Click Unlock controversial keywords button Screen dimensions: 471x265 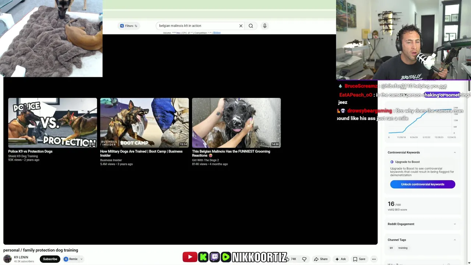click(422, 184)
